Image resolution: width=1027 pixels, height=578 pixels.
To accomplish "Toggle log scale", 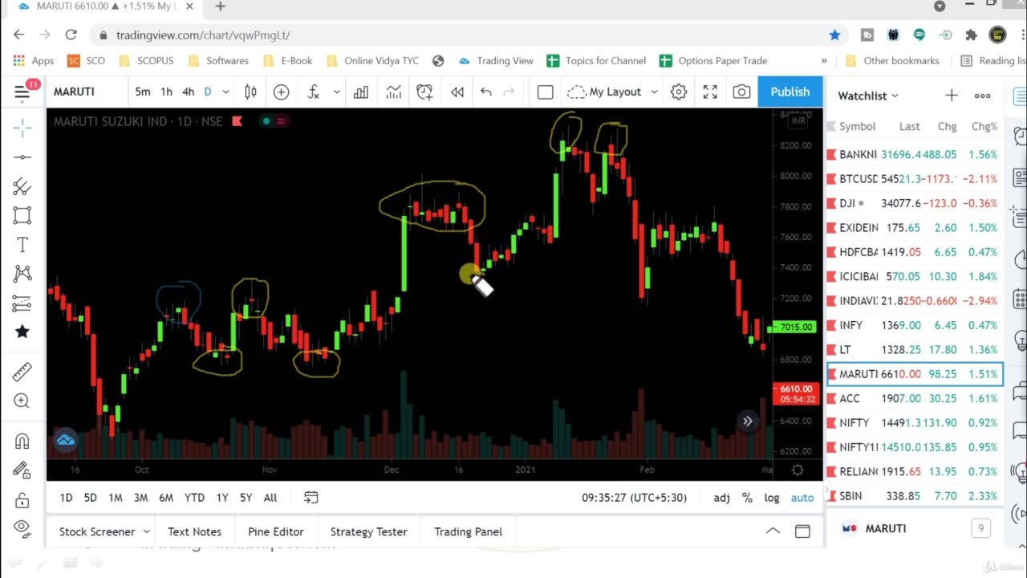I will (x=772, y=498).
